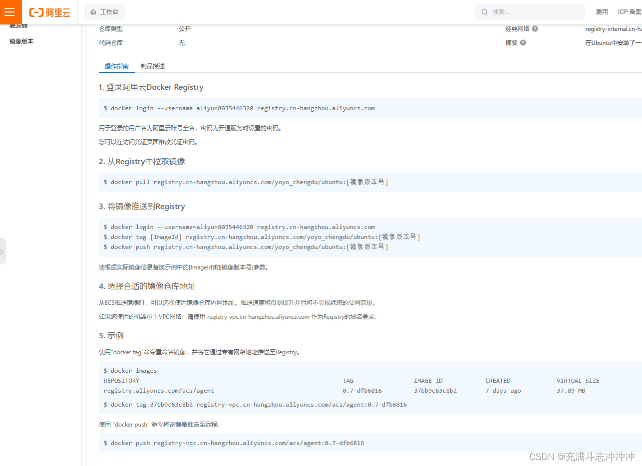Click the docker pull registry command
This screenshot has height=466, width=642.
246,182
